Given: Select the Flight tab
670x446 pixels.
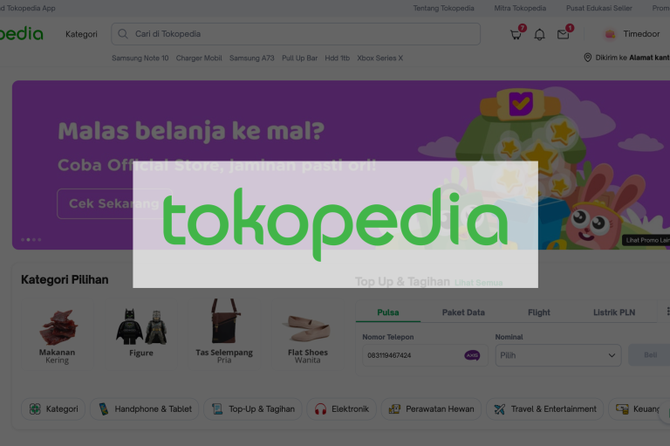Looking at the screenshot, I should [539, 312].
